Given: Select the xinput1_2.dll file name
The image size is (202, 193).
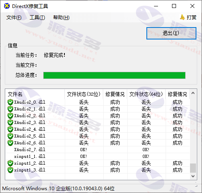Looking at the screenshot, I should [30, 163].
